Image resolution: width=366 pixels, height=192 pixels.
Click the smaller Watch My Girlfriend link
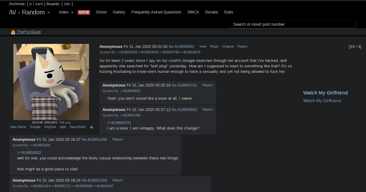click(x=322, y=101)
